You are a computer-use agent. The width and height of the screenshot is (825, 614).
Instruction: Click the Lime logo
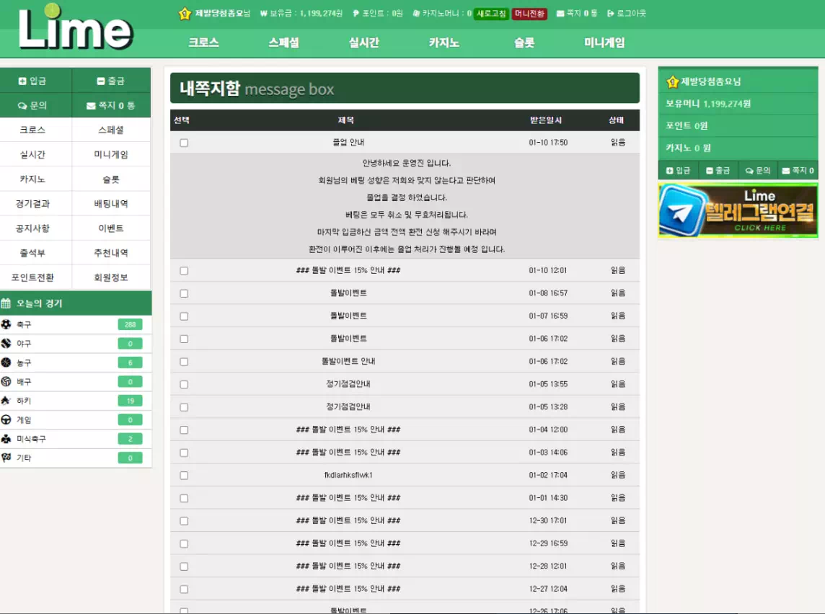click(x=76, y=29)
